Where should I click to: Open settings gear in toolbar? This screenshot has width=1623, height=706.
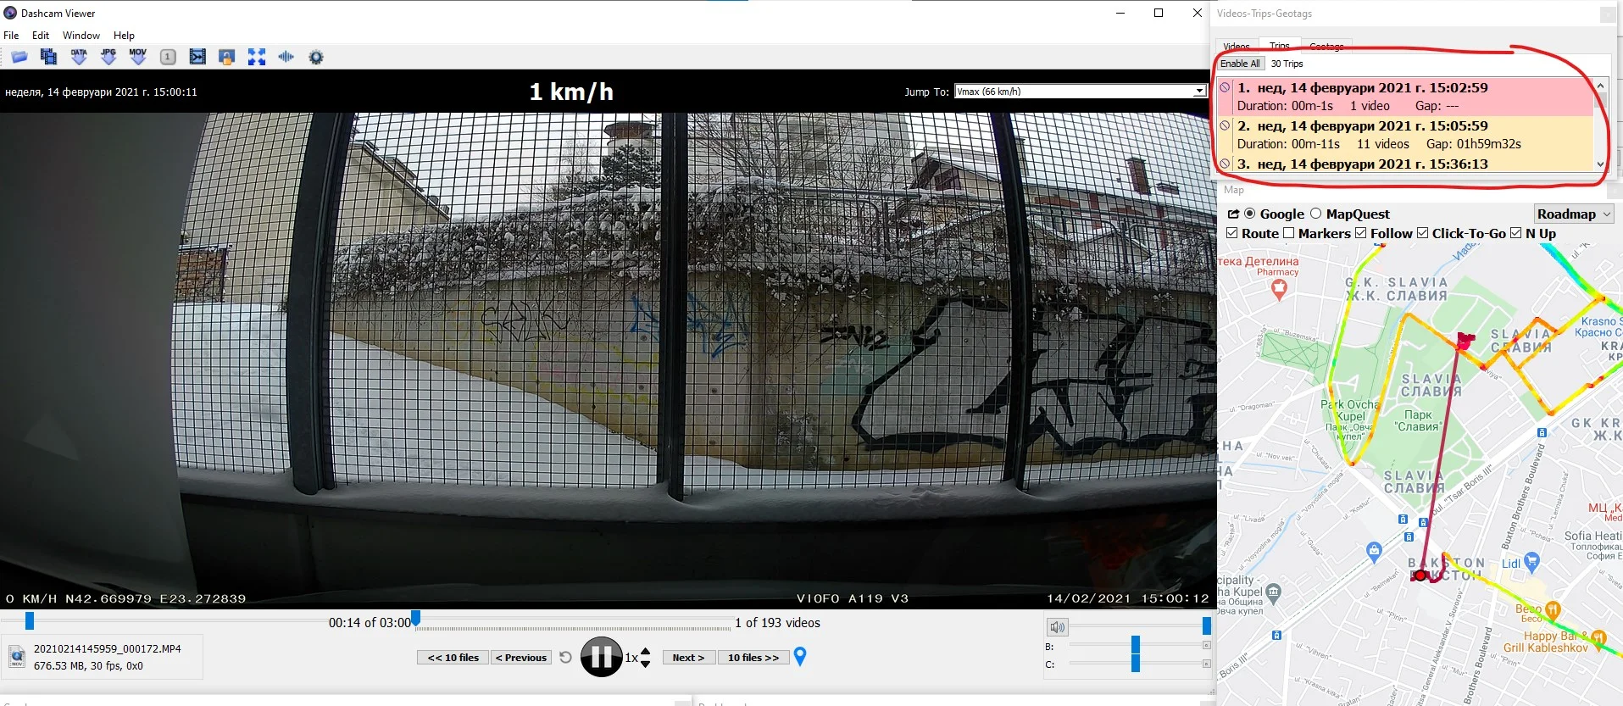316,58
